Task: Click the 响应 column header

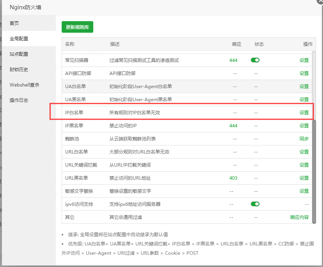Action: (x=237, y=44)
